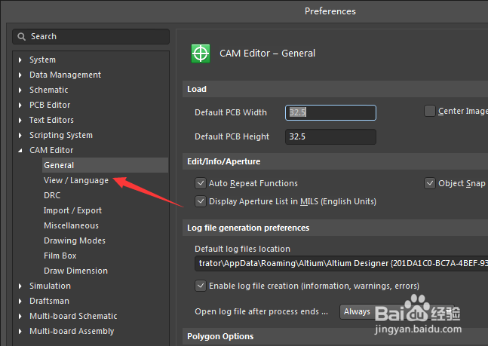488x346 pixels.
Task: Disable Enable log file creation checkbox
Action: [201, 286]
